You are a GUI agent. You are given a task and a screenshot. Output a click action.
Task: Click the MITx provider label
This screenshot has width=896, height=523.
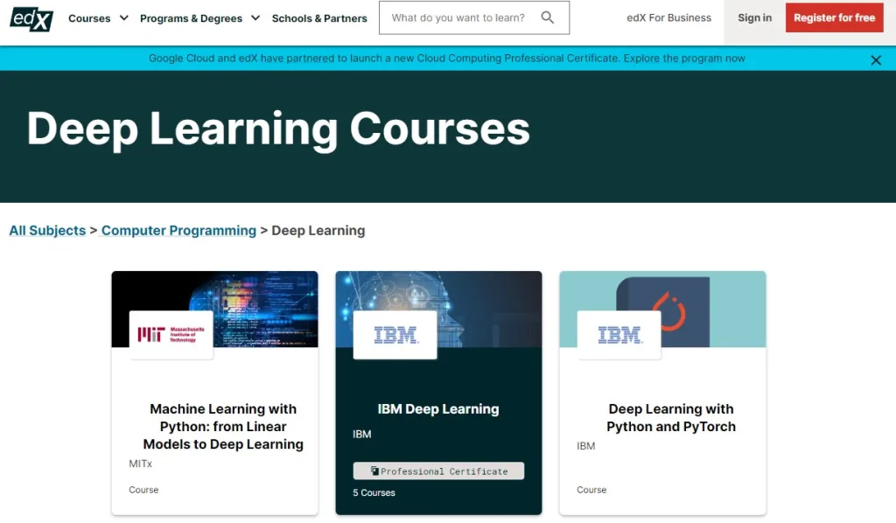(x=141, y=464)
